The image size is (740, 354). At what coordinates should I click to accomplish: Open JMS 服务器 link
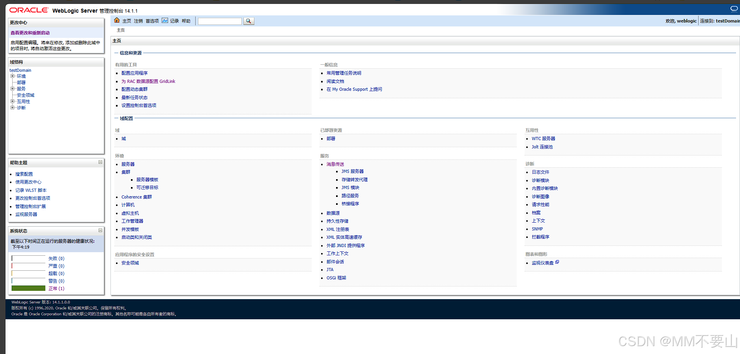coord(353,171)
